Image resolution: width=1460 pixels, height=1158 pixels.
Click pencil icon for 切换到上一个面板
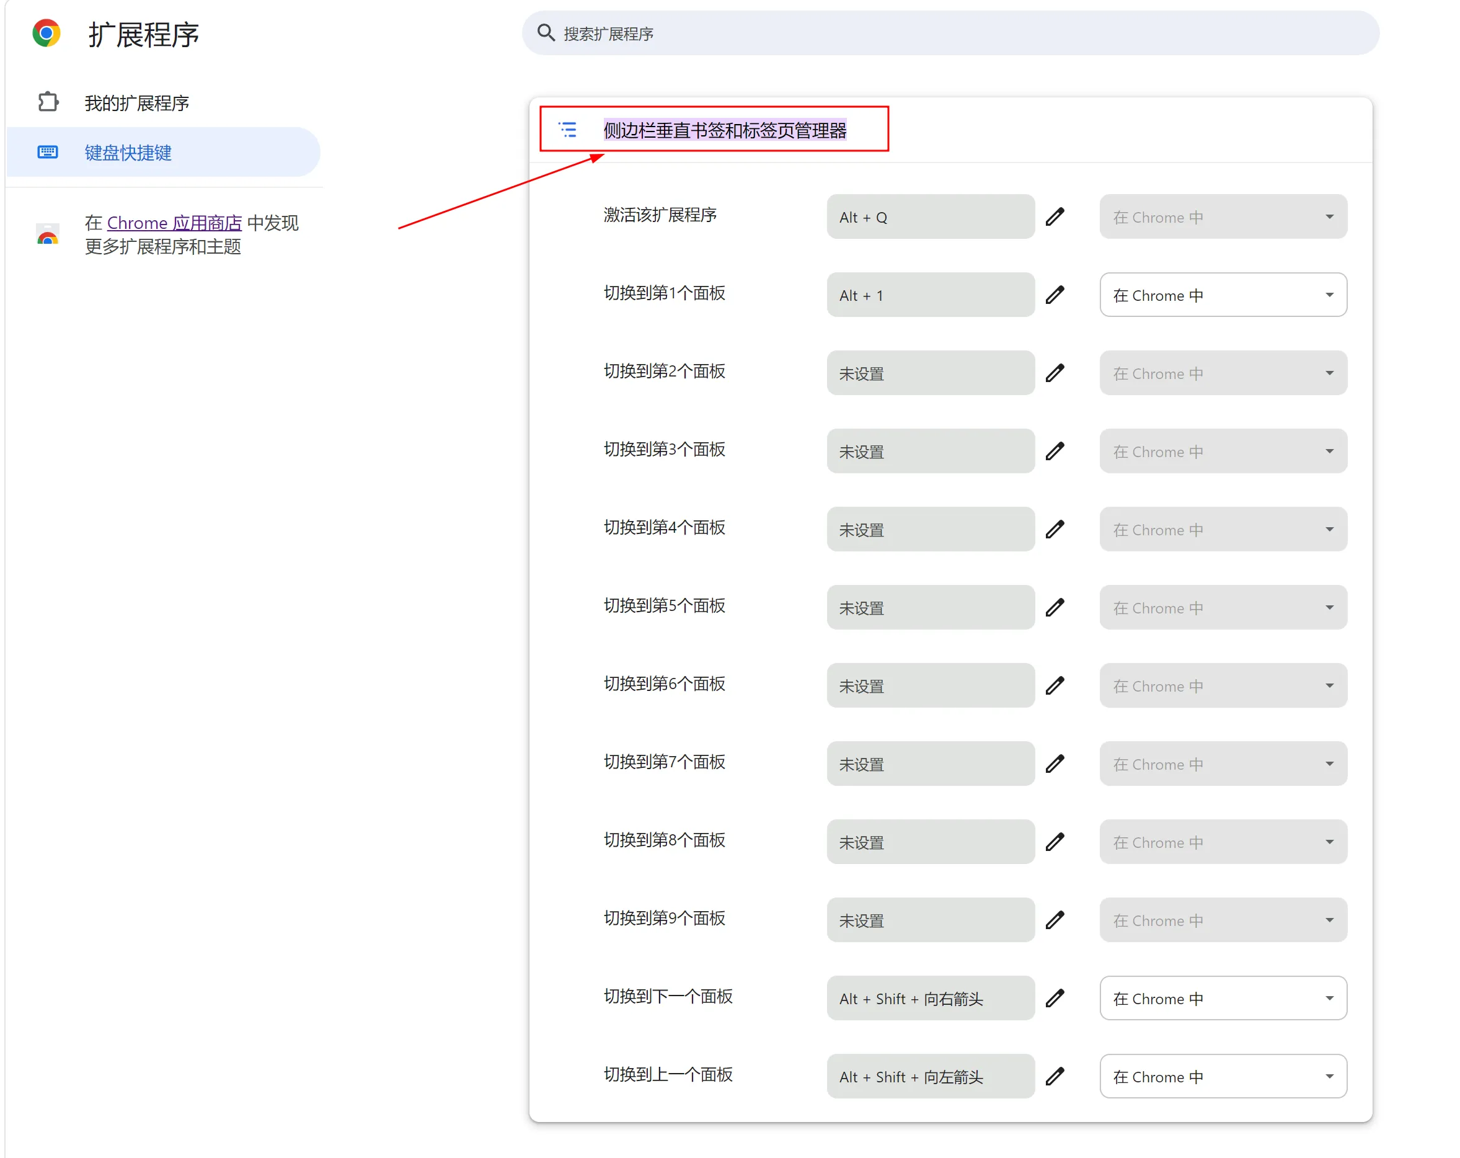(x=1055, y=1076)
